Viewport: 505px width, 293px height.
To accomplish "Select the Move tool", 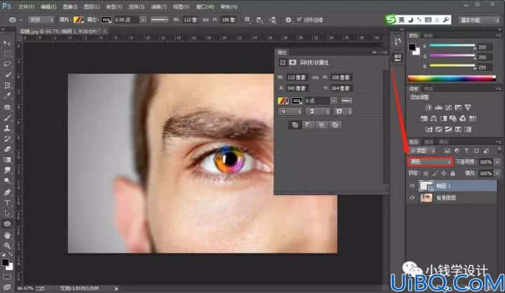I will coord(7,43).
